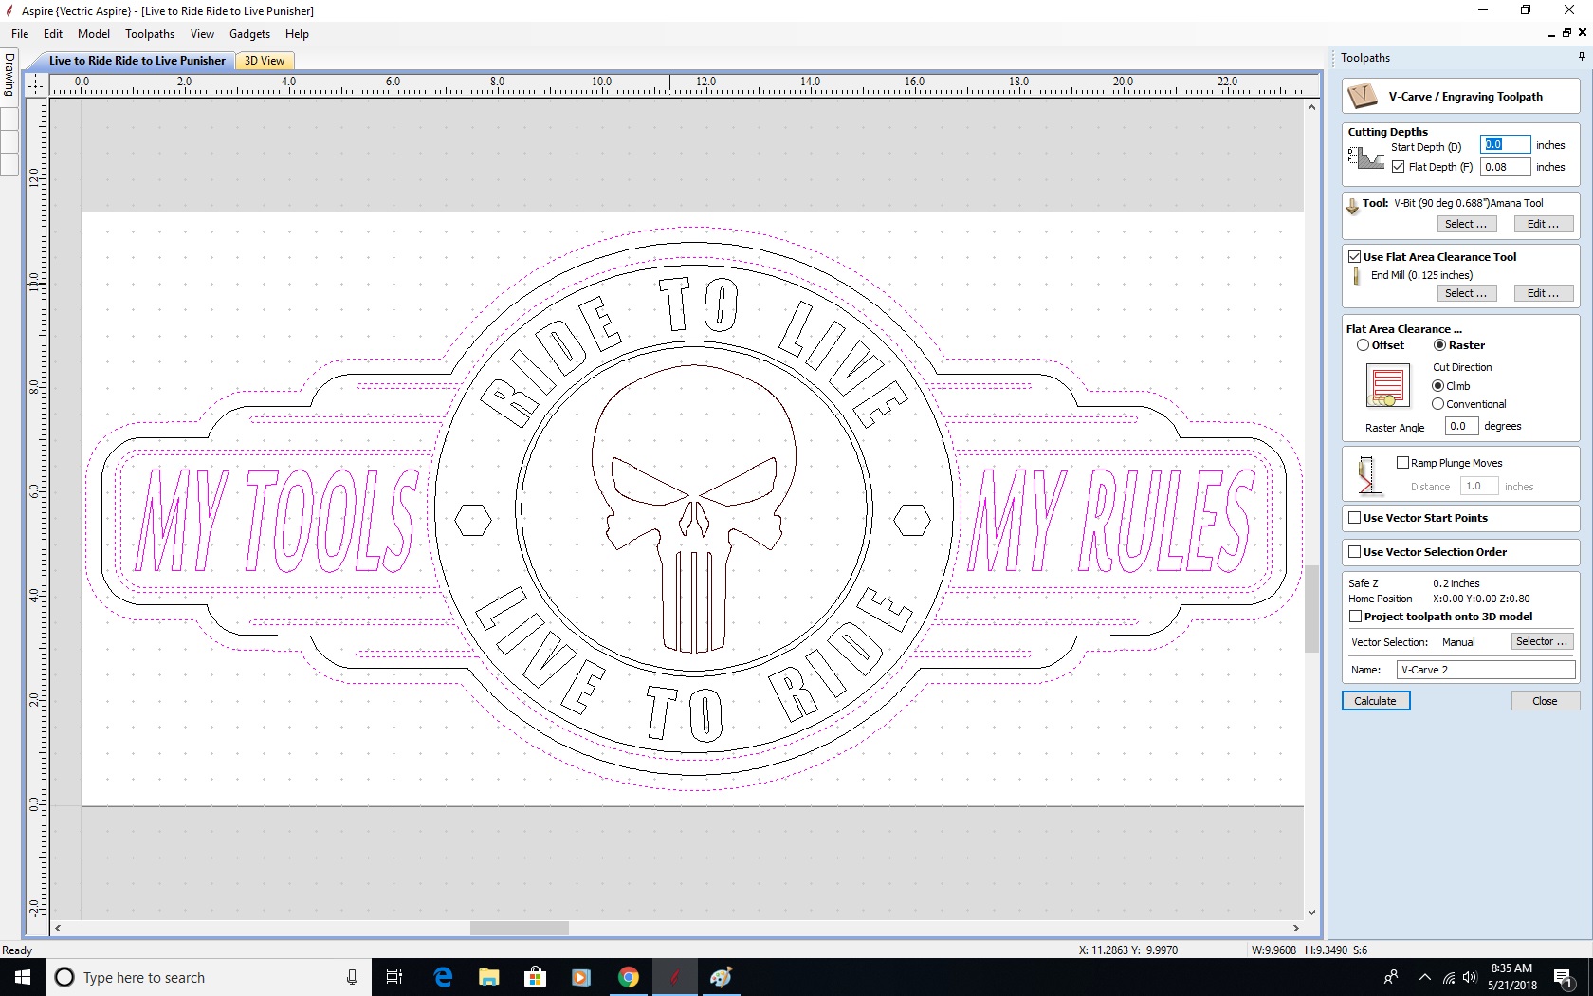Image resolution: width=1593 pixels, height=996 pixels.
Task: Open the Paint app taskbar icon
Action: [x=721, y=977]
